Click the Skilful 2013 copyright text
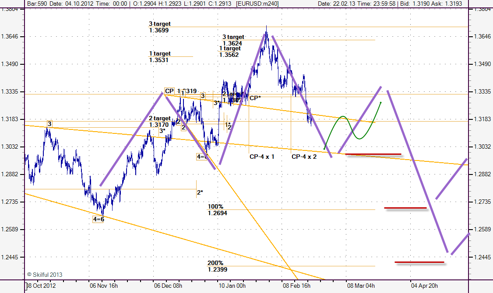The image size is (493, 293). tap(45, 275)
